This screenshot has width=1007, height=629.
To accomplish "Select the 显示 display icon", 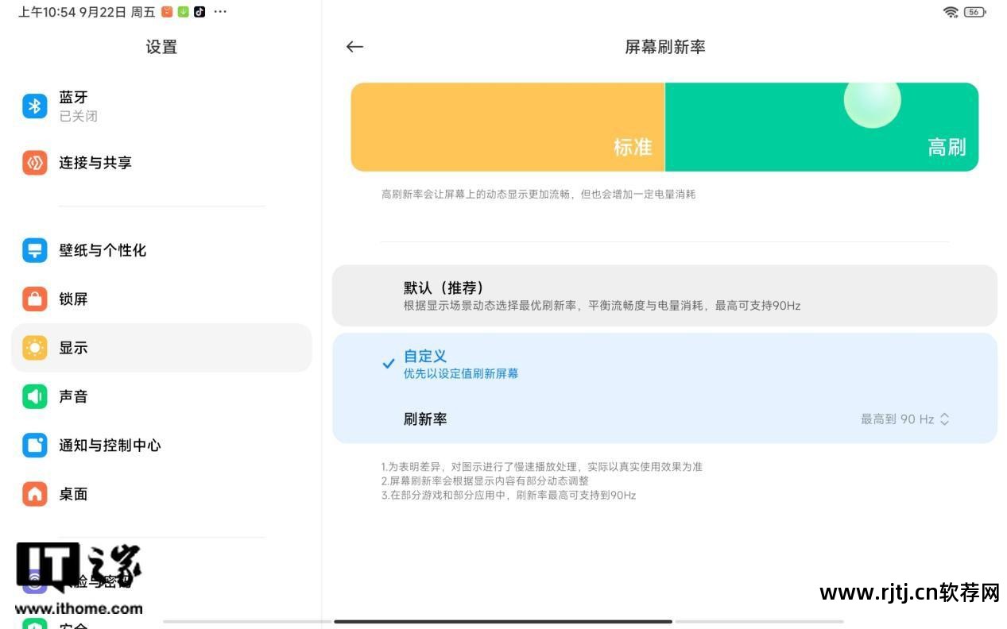I will (x=34, y=348).
